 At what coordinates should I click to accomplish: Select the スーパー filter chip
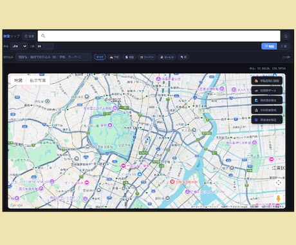[147, 57]
